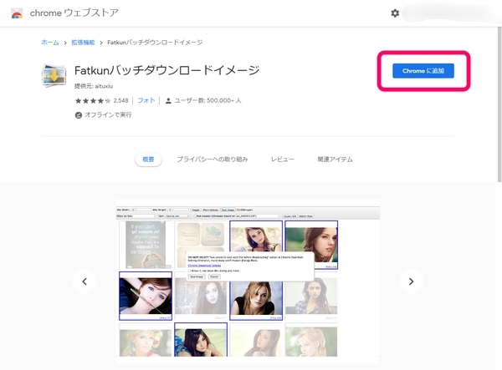Viewport: 502px width, 370px height.
Task: Click the Chrome Web Store logo
Action: click(17, 13)
